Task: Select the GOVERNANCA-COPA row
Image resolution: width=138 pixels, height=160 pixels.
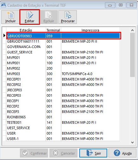Action: pos(63,47)
